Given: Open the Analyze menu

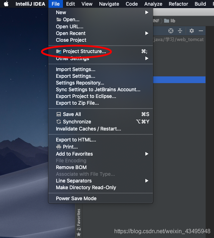Looking at the screenshot, I should [x=153, y=4].
